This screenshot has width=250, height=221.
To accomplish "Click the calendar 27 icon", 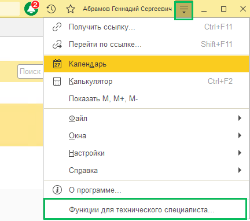I will pos(57,64).
